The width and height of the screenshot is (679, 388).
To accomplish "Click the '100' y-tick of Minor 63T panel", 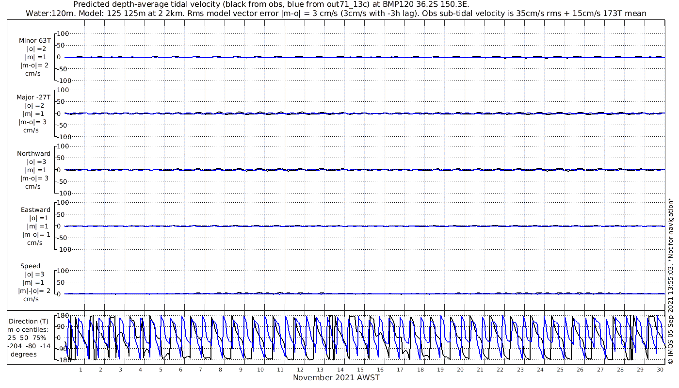I will tap(64, 33).
